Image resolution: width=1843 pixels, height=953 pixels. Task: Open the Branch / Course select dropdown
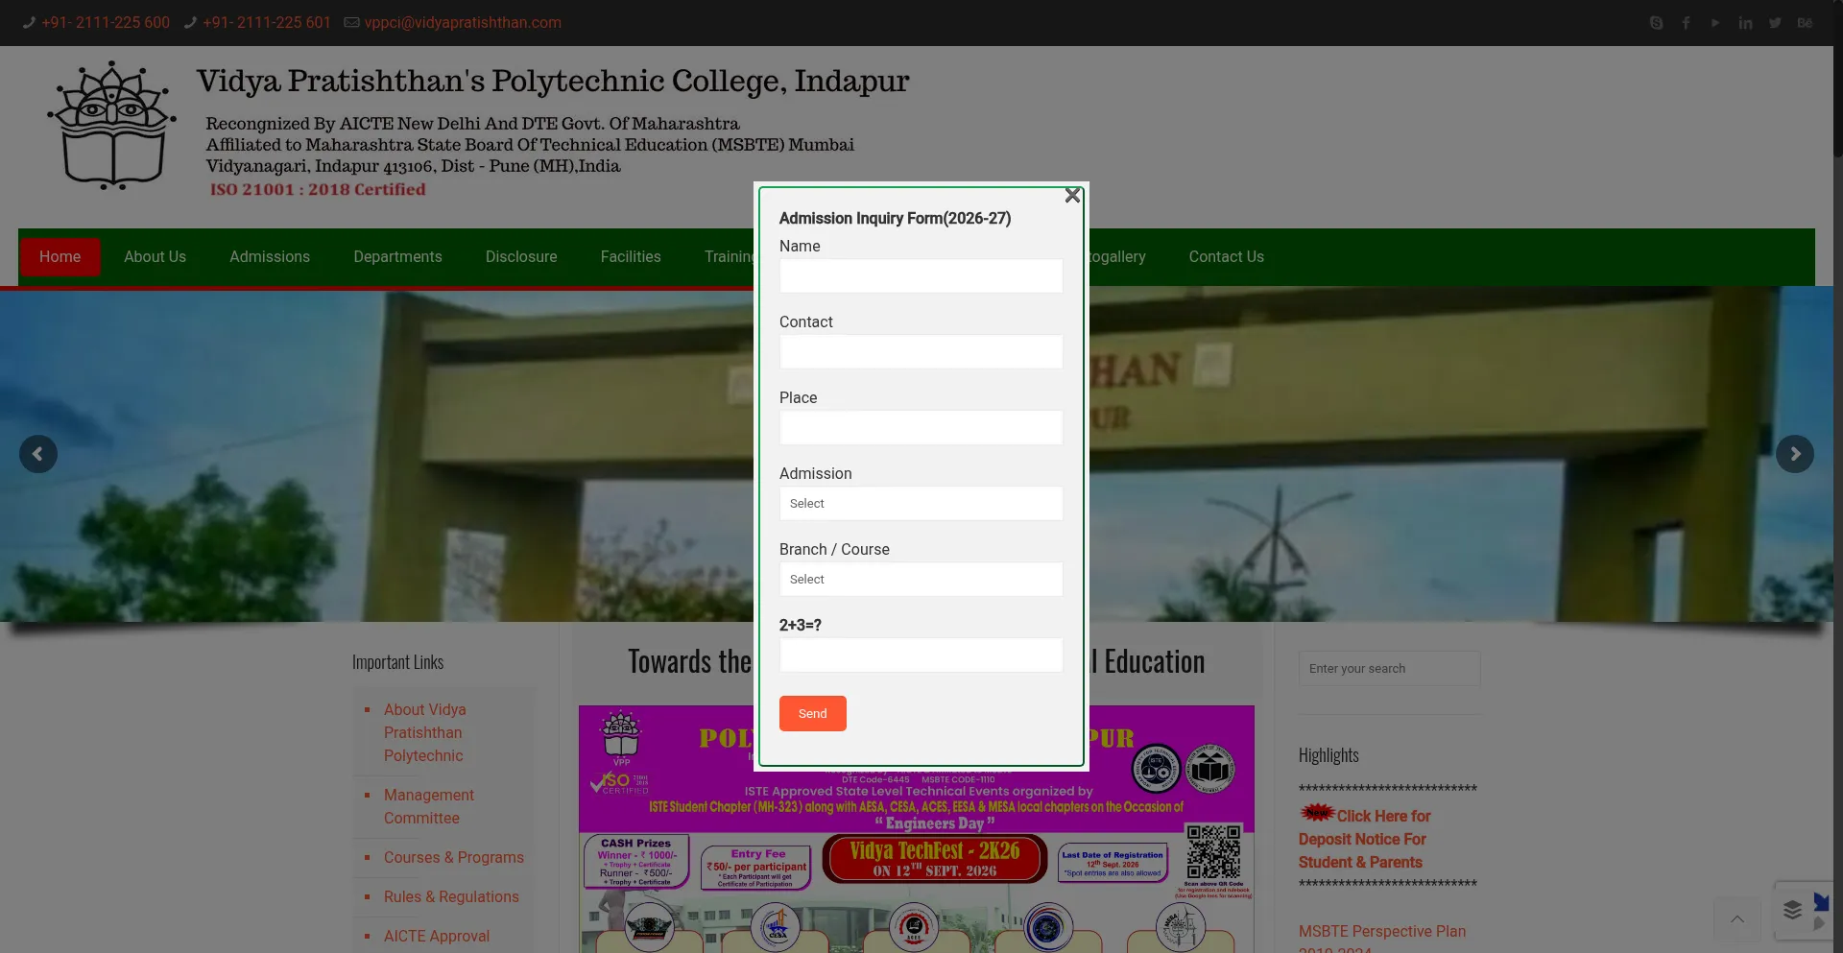(921, 579)
